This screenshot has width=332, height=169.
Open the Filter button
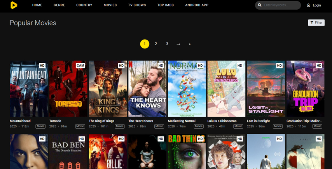[x=316, y=22]
